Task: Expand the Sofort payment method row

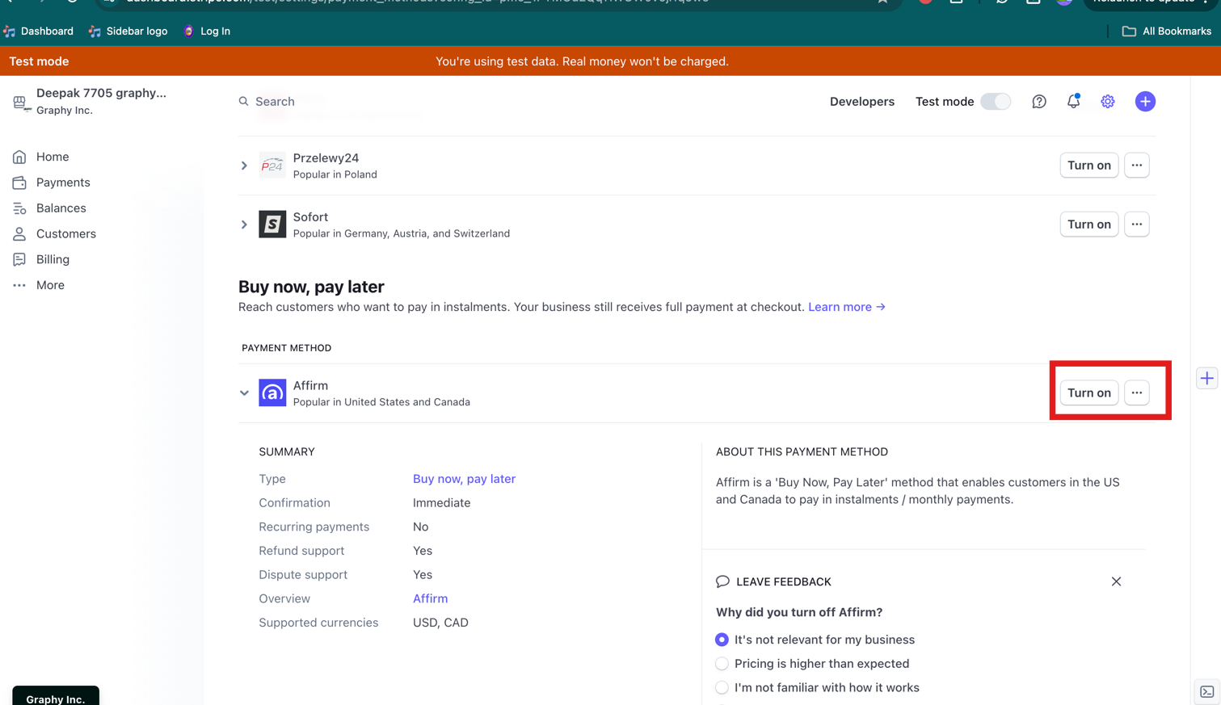Action: coord(244,225)
